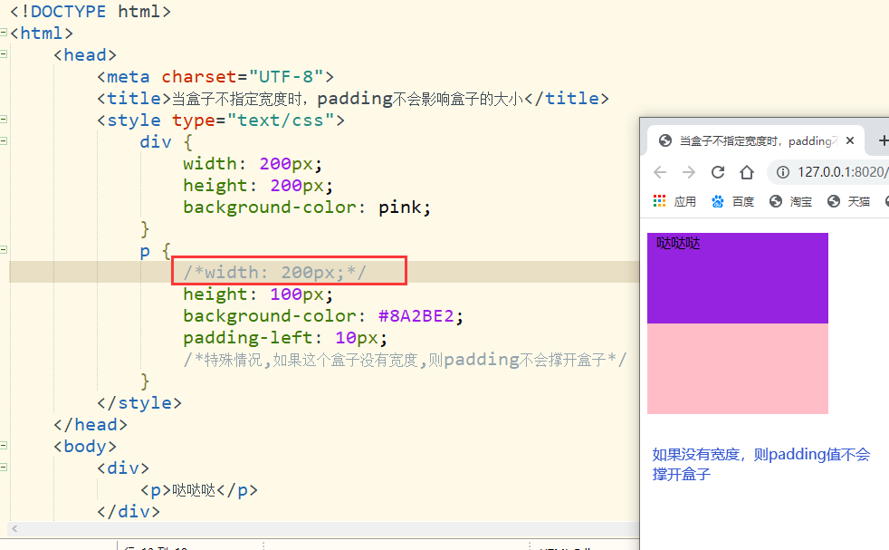Screen dimensions: 889x550
Task: Click the code line background-color: pink;
Action: [x=307, y=207]
